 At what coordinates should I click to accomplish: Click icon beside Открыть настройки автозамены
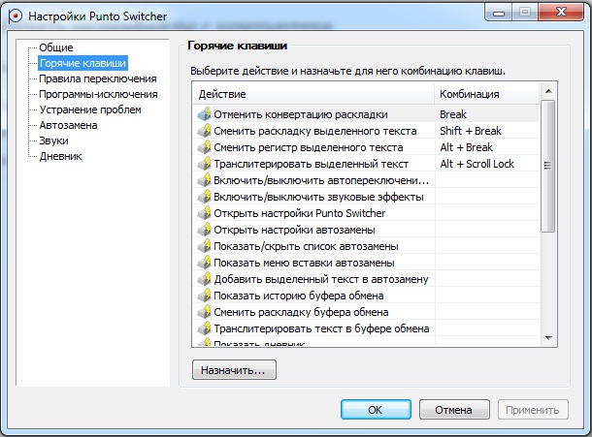click(204, 230)
